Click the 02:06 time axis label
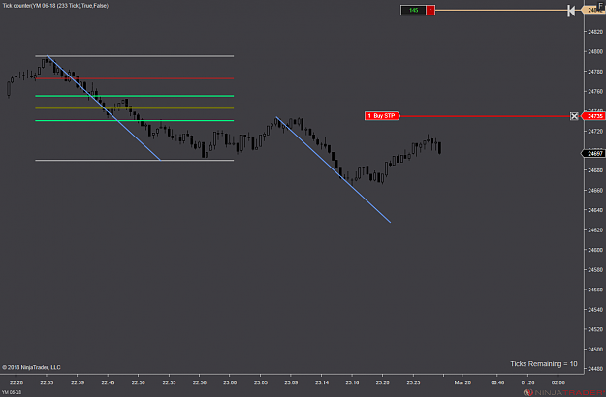606x397 pixels. tap(558, 382)
